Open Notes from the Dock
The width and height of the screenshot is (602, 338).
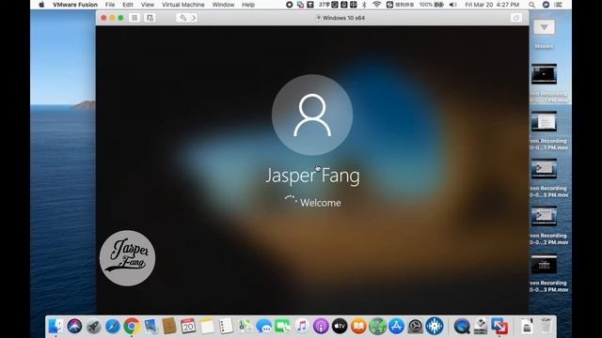[x=207, y=326]
